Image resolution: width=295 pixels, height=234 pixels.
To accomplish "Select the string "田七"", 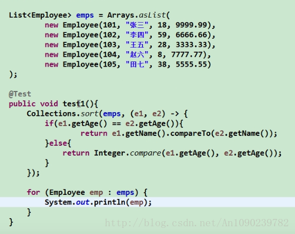I will point(137,64).
